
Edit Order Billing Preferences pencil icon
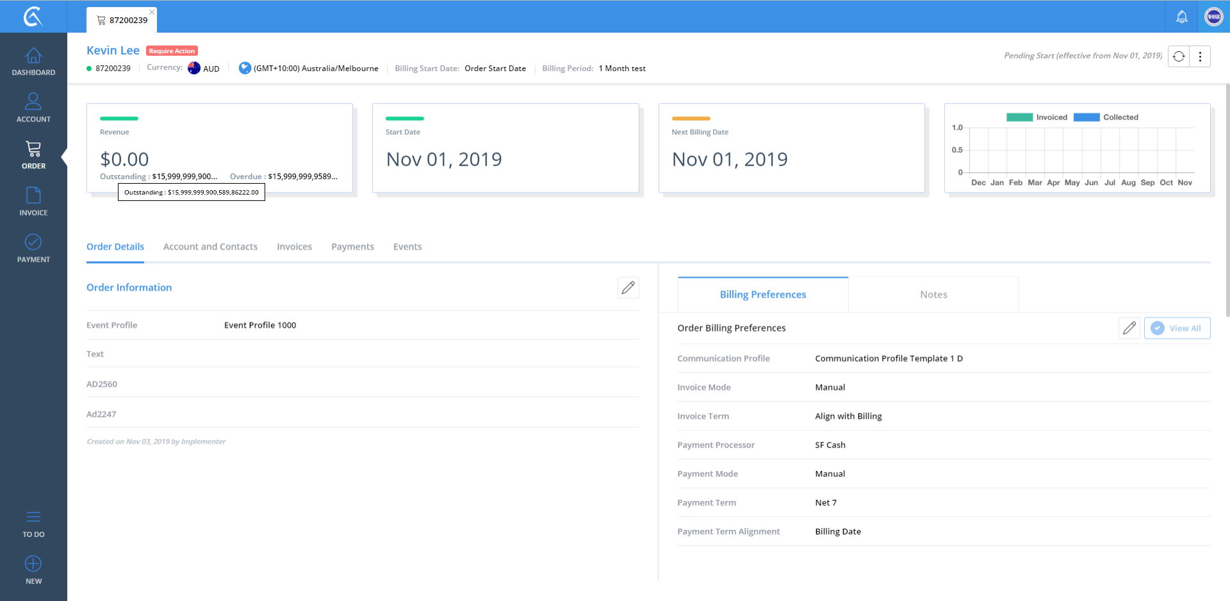click(x=1129, y=328)
